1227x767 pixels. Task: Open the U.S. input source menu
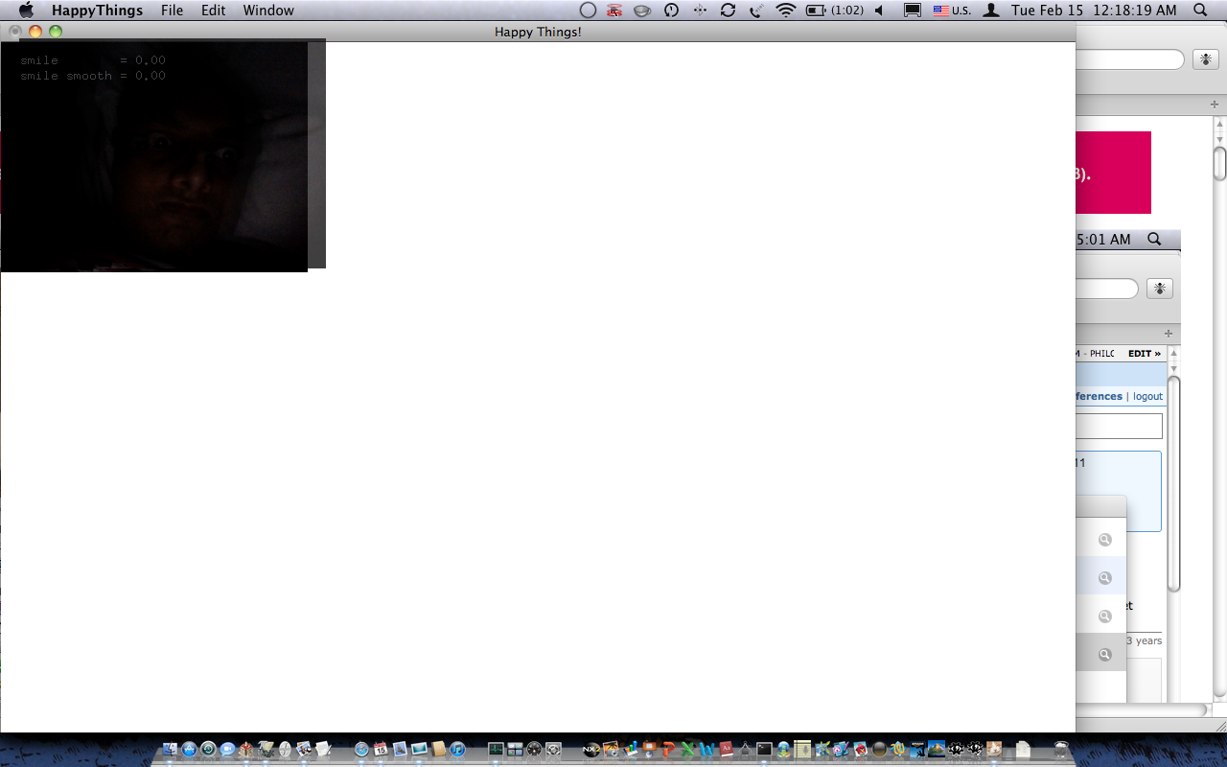tap(952, 11)
